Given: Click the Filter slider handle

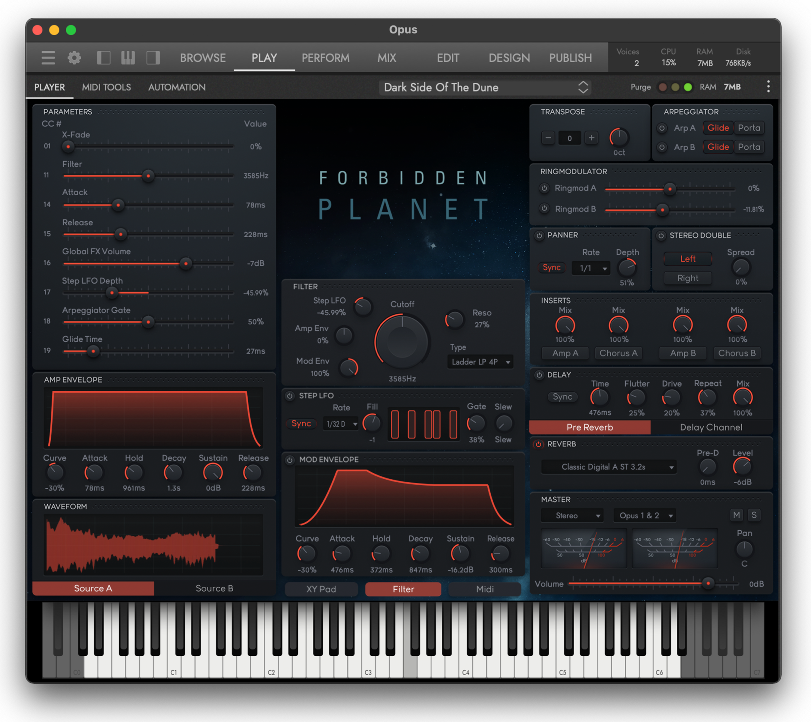Looking at the screenshot, I should pos(148,176).
